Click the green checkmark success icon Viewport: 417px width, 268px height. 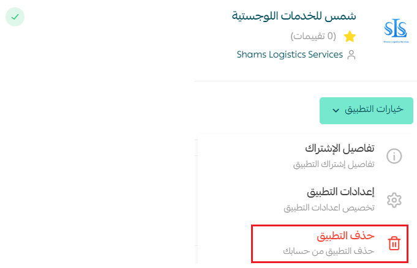pyautogui.click(x=15, y=17)
